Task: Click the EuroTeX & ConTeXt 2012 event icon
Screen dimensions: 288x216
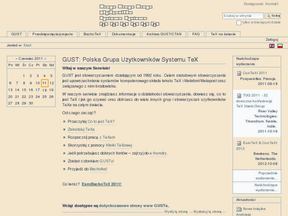Action: (239, 143)
